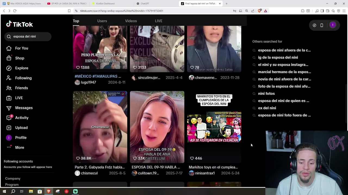Switch to the ChatGPT browser tab
Screen dimensions: 348x195
[x=145, y=4]
